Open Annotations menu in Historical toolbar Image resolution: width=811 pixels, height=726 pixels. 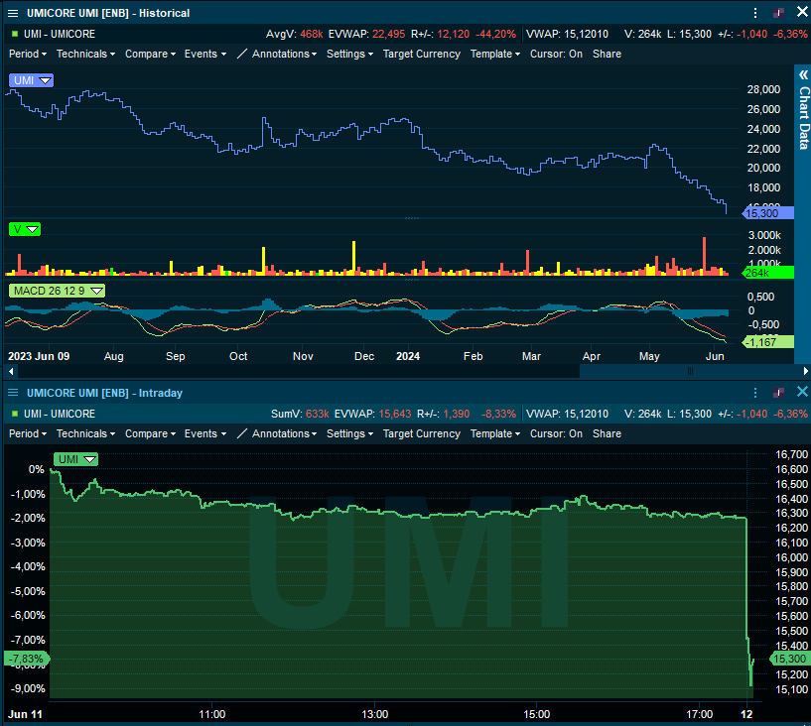click(284, 54)
